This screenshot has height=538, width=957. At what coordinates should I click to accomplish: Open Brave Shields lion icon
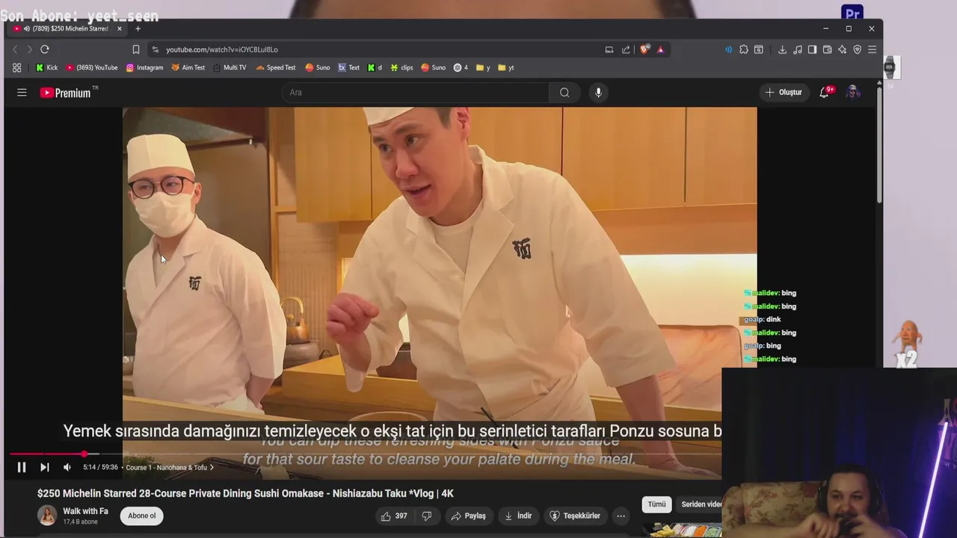[644, 49]
